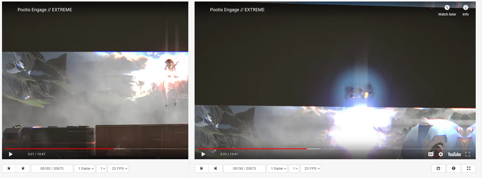Image resolution: width=482 pixels, height=178 pixels.
Task: Click the YouTube logo on right video
Action: tap(454, 154)
